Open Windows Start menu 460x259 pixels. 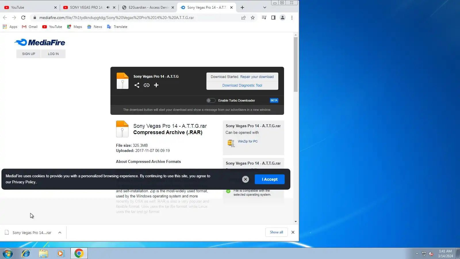8,254
